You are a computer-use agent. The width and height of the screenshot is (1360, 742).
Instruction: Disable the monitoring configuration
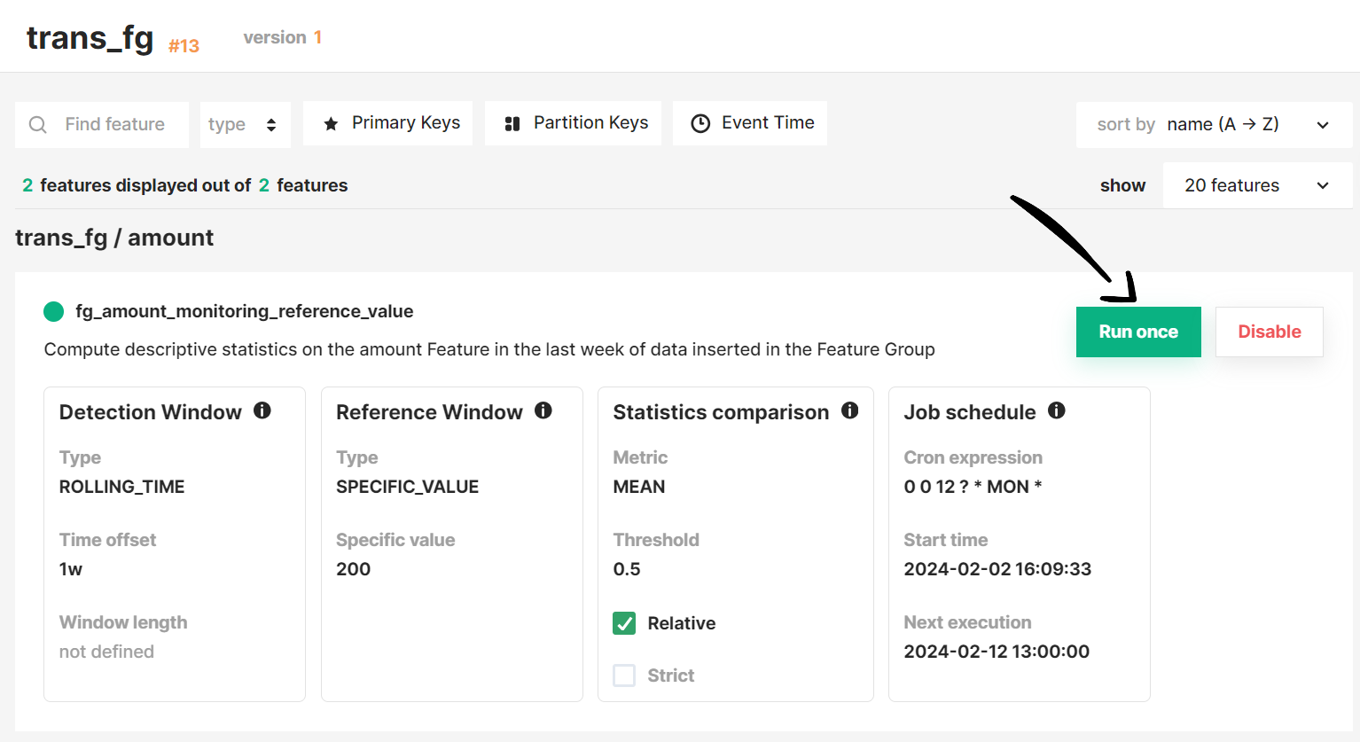tap(1269, 331)
